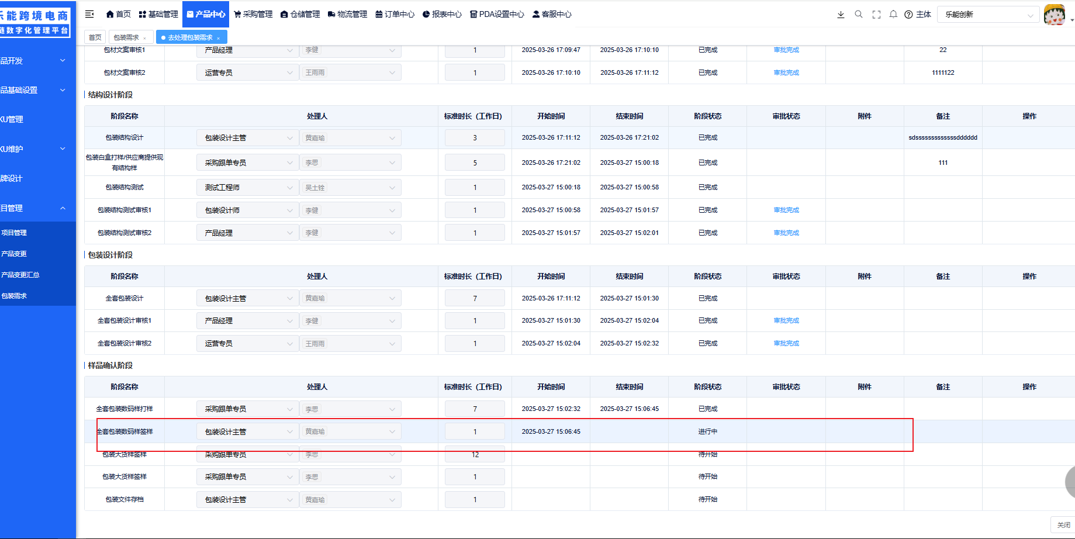The width and height of the screenshot is (1075, 539).
Task: Select 产品变更汇总 in the sidebar
Action: coord(20,275)
